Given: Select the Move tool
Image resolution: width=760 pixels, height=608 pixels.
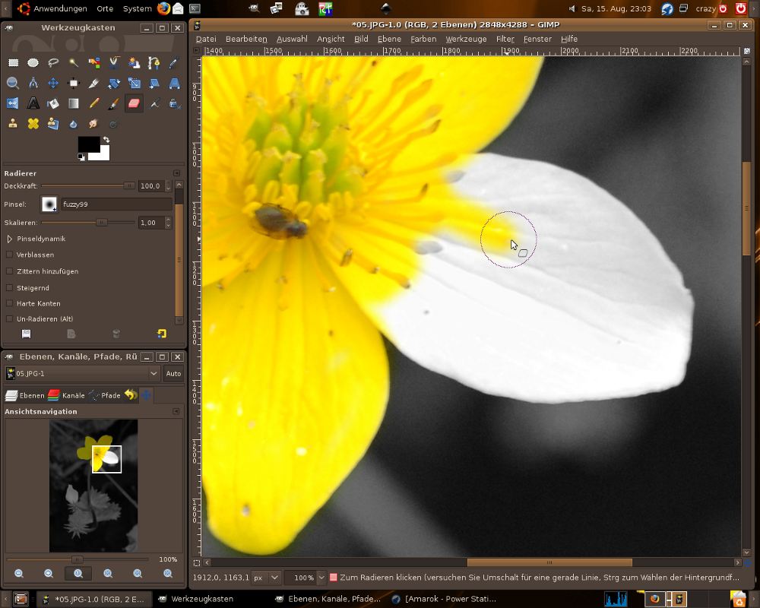Looking at the screenshot, I should tap(53, 83).
